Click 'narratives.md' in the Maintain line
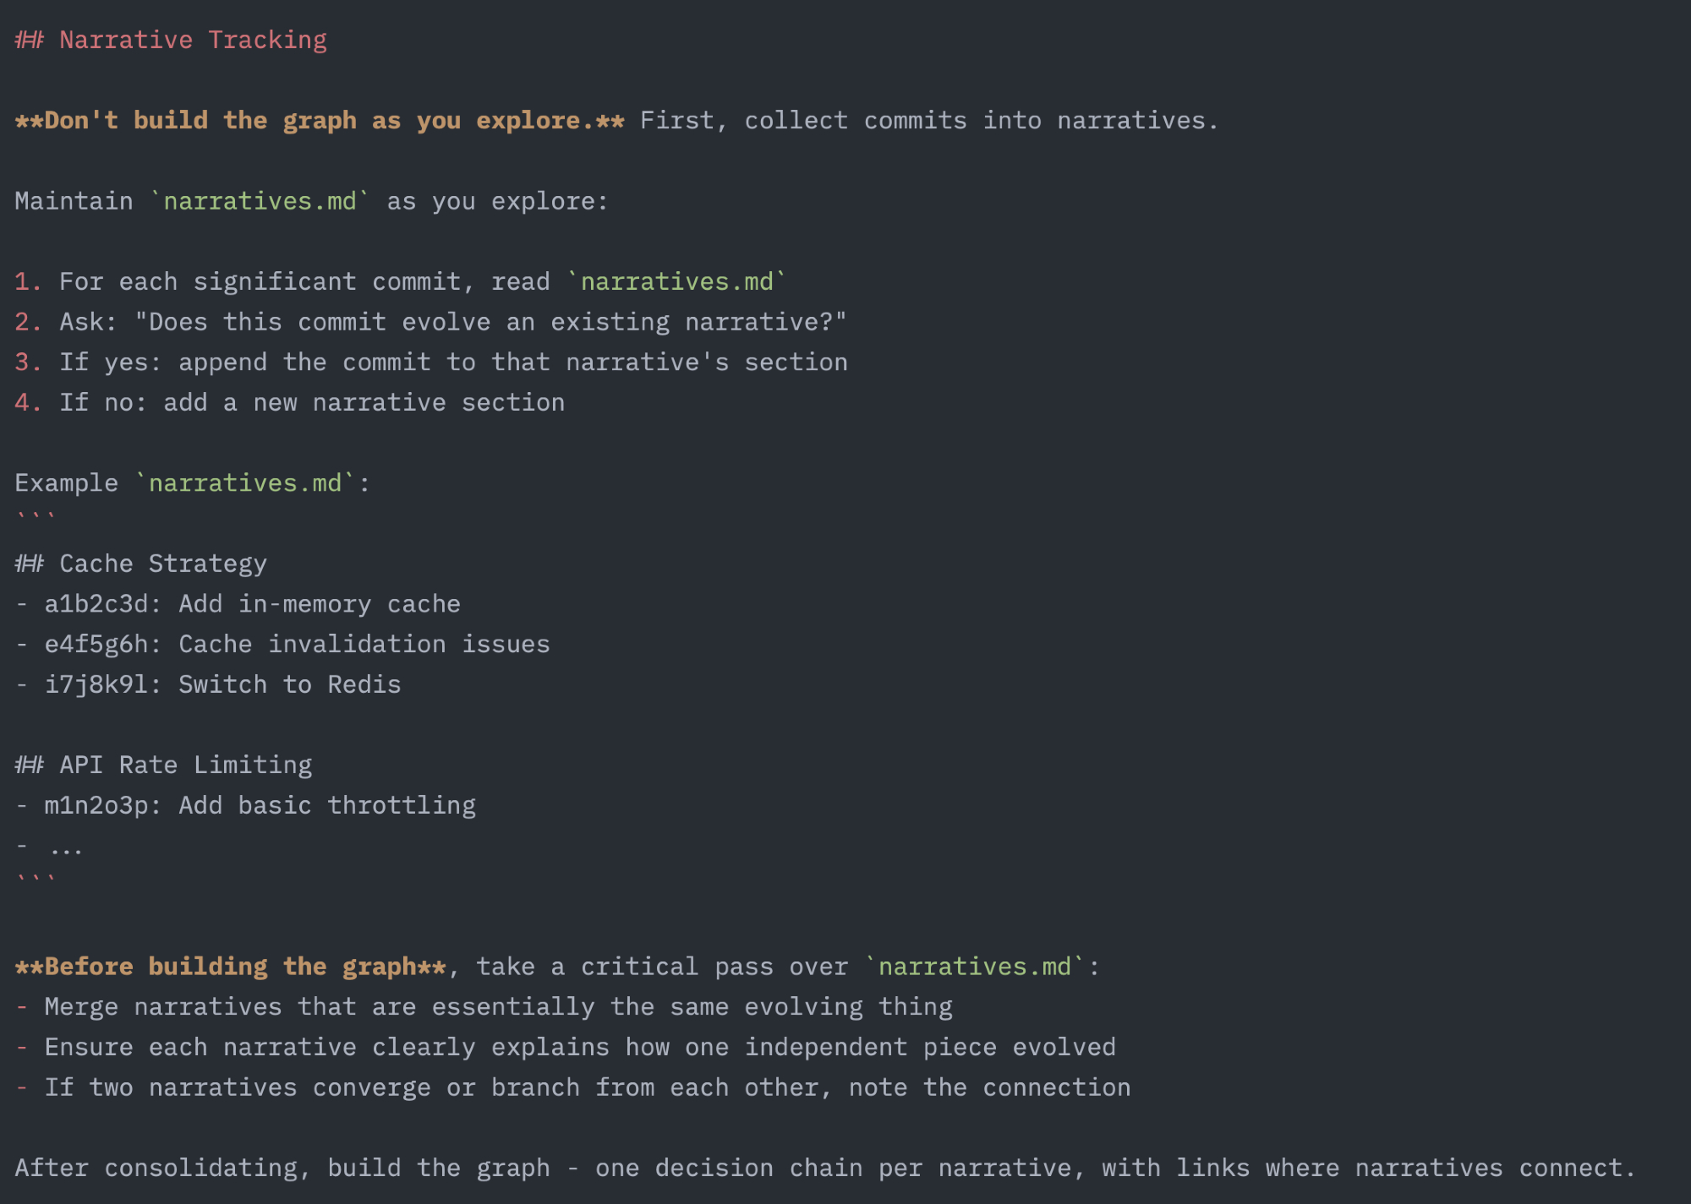 (260, 201)
